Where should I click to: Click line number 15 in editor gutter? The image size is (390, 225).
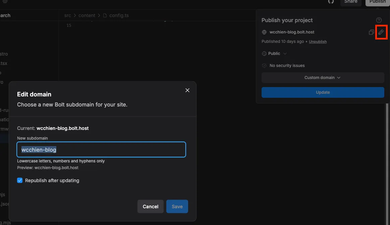pyautogui.click(x=69, y=25)
